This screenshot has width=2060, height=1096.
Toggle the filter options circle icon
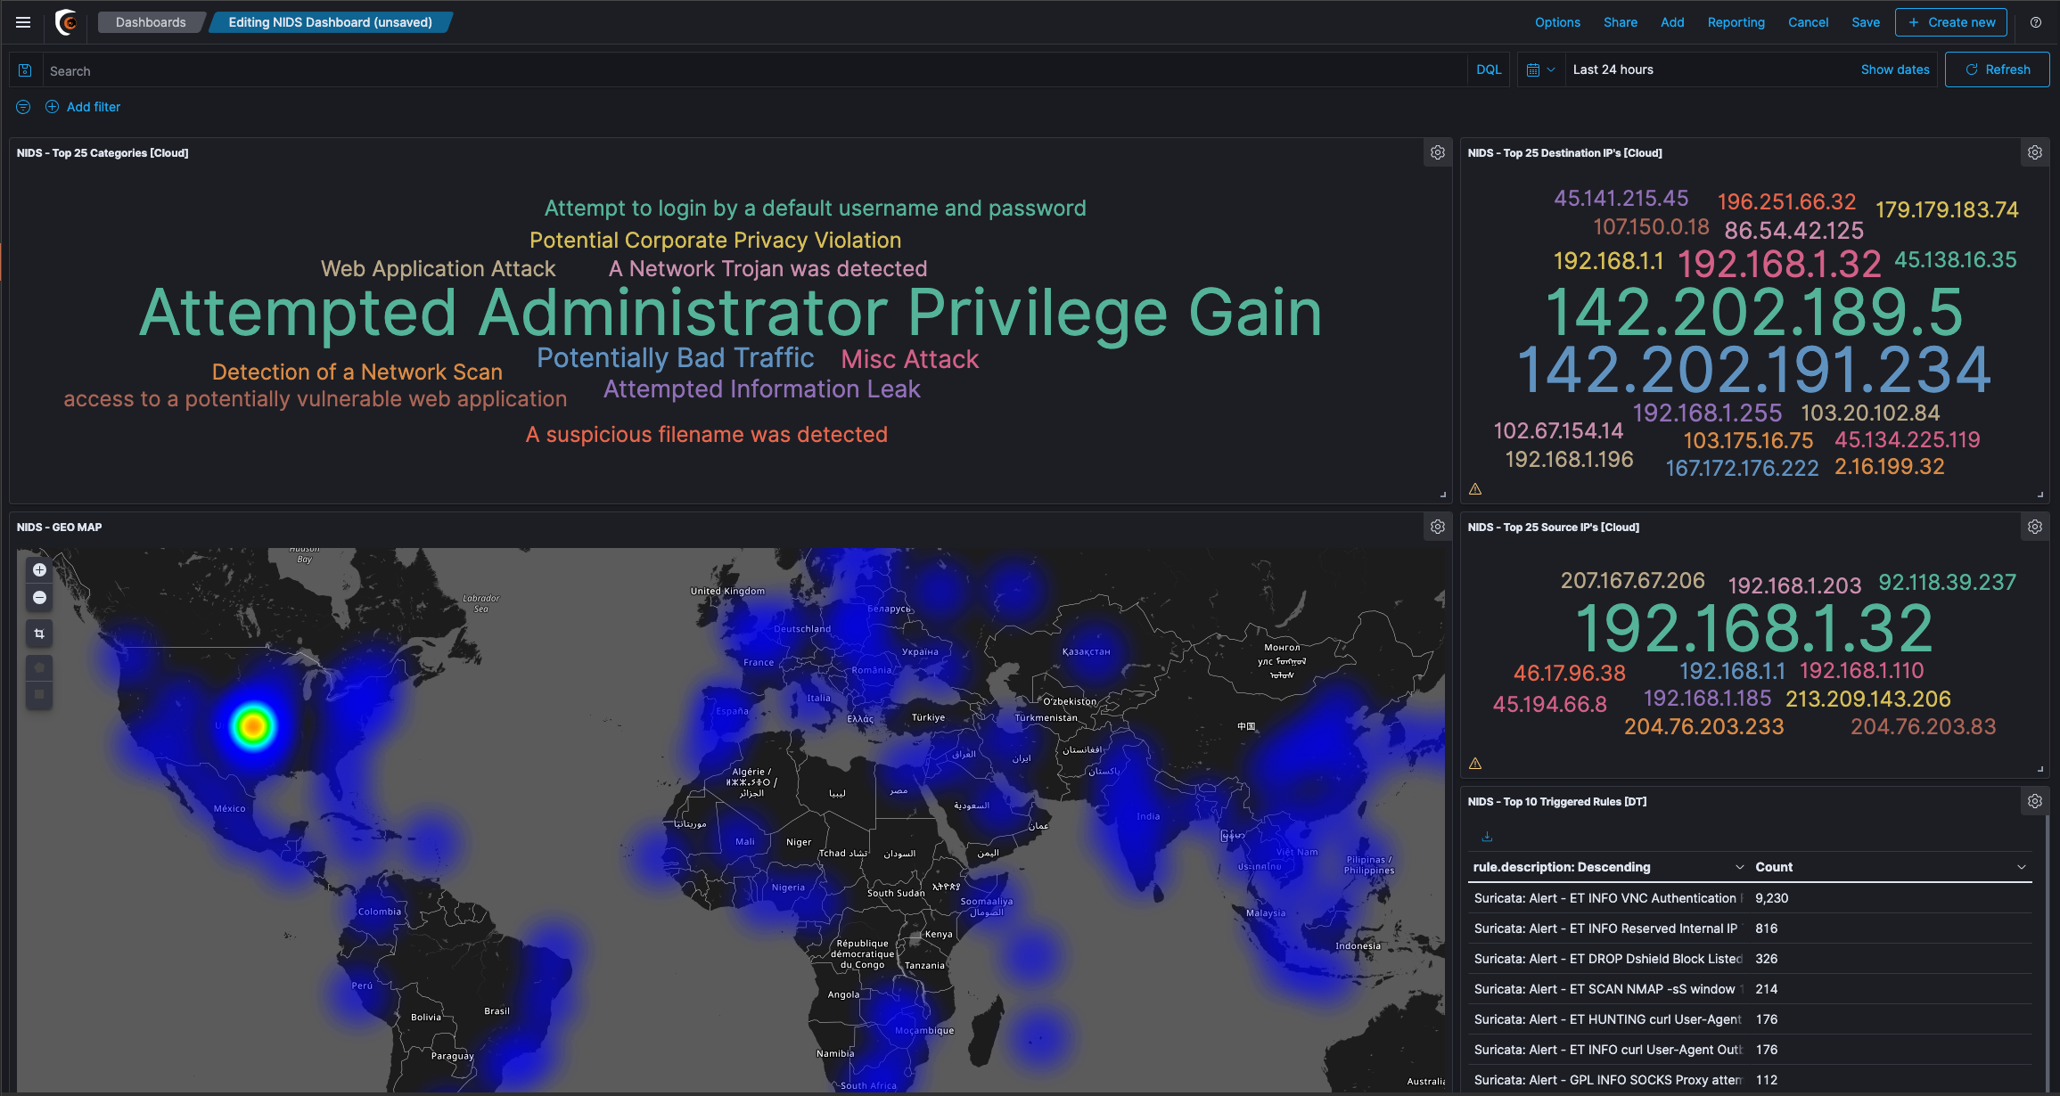[23, 107]
